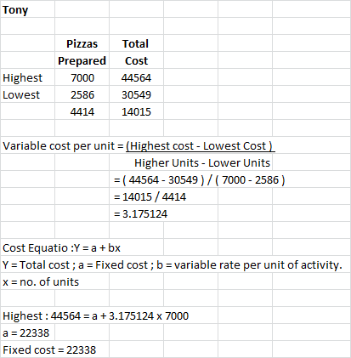
Task: Select the "Cost" header cell
Action: pos(136,60)
